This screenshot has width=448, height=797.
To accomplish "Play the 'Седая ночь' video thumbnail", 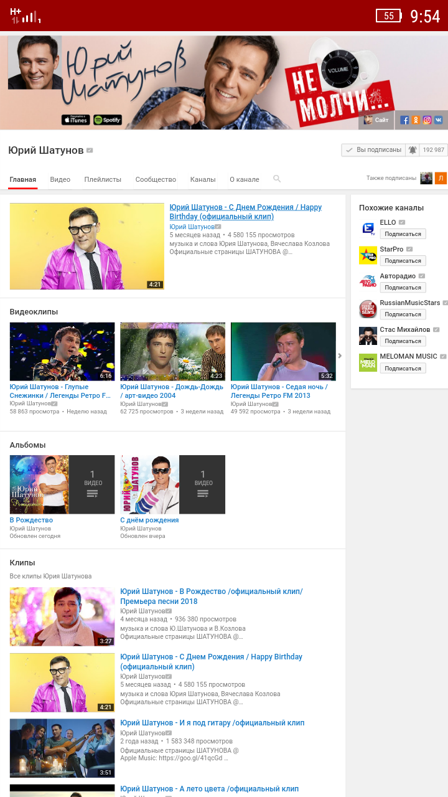I will [283, 351].
